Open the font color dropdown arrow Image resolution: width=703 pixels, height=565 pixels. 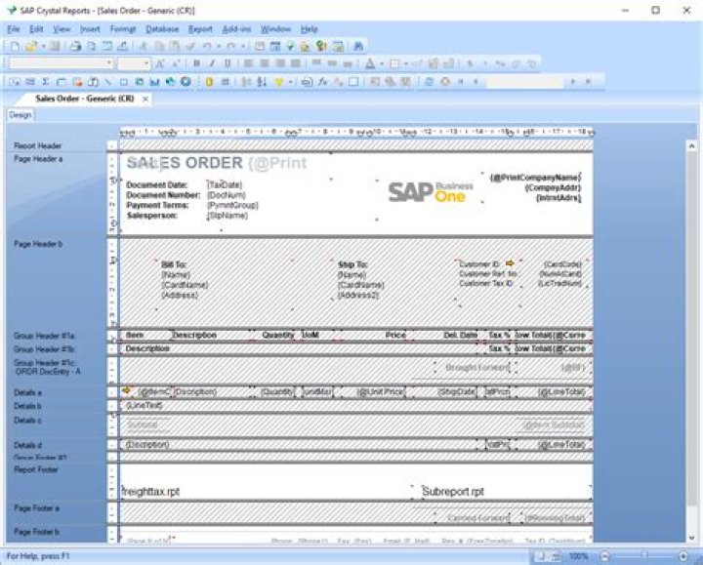[382, 63]
